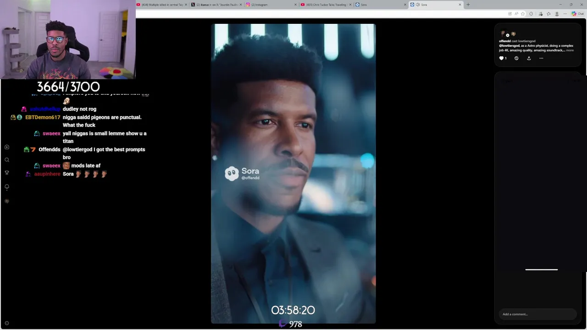Screen dimensions: 587x330
Task: Click the webcam overlay of streamer
Action: click(68, 40)
